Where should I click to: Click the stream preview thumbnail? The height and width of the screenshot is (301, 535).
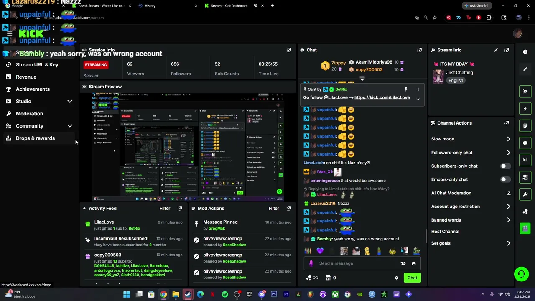(x=188, y=147)
